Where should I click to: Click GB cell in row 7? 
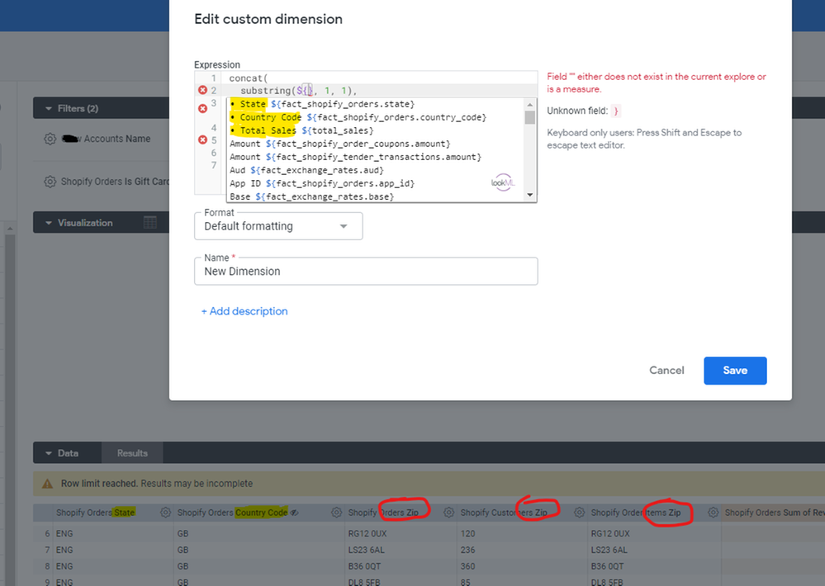tap(183, 550)
